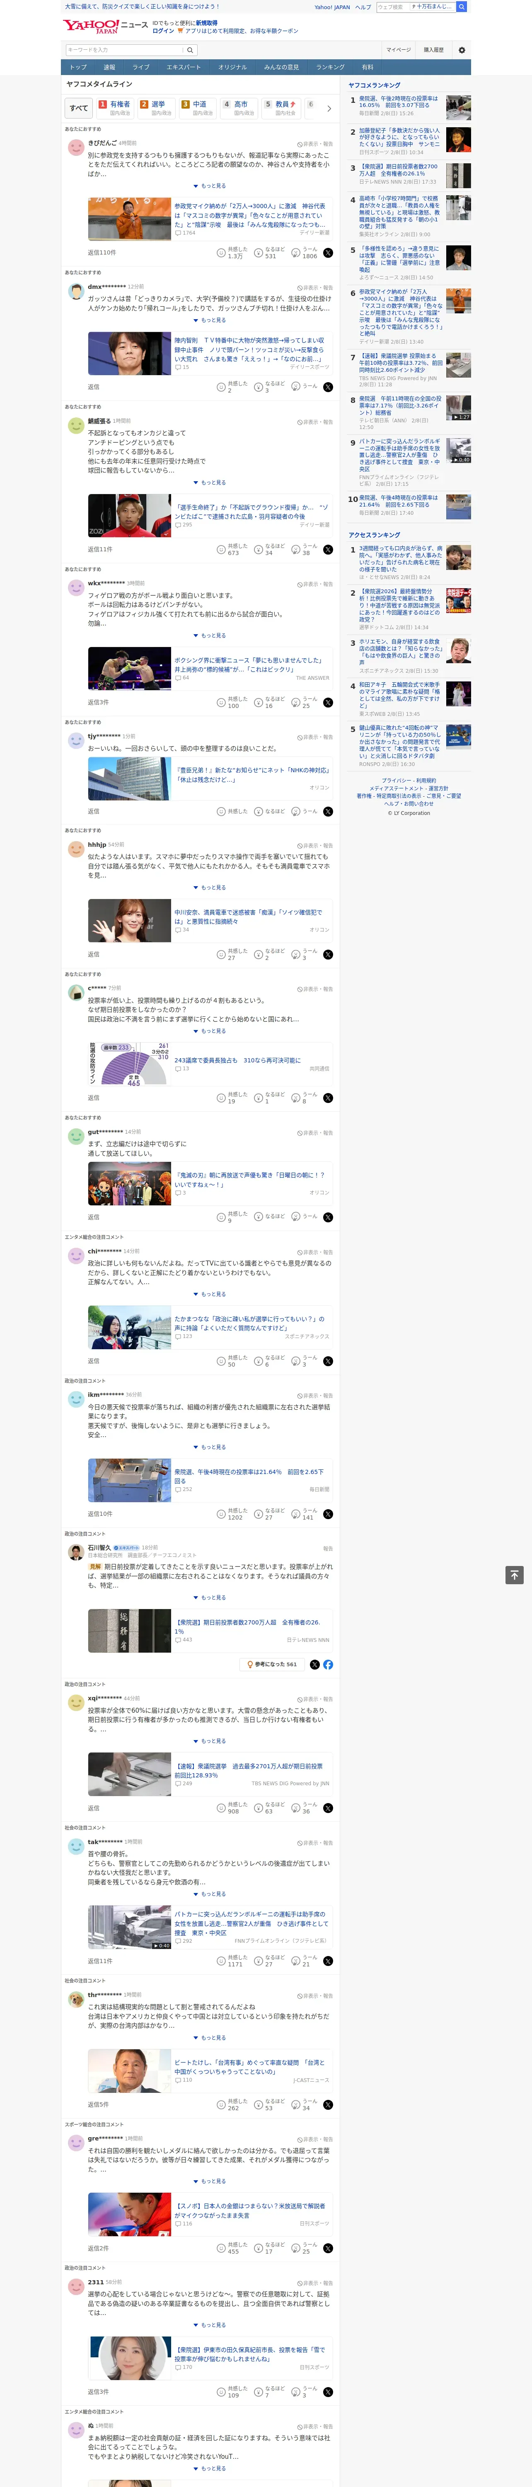Open マイページ link
The height and width of the screenshot is (2487, 532).
(399, 50)
